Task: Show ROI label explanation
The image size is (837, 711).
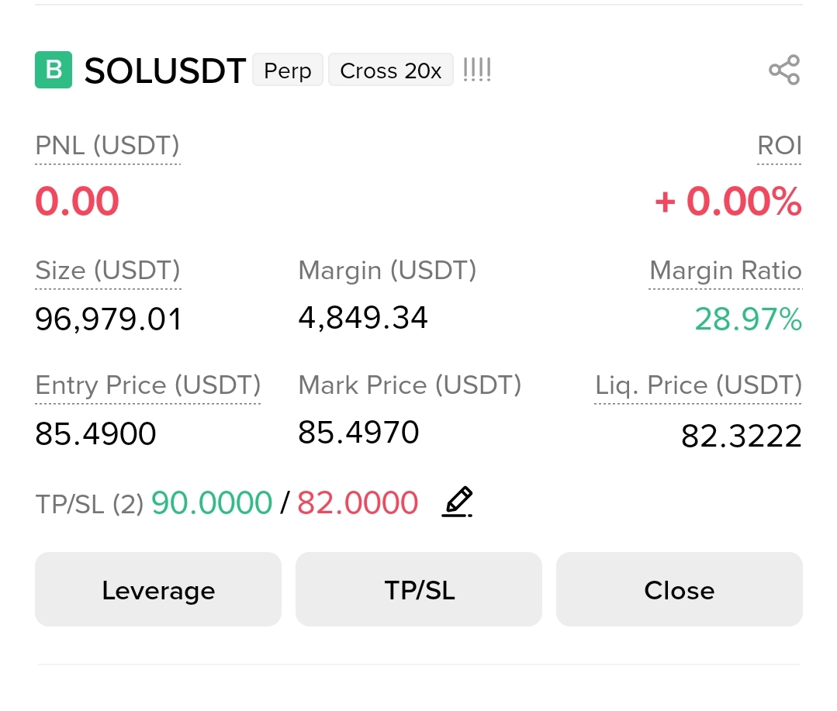Action: tap(780, 146)
